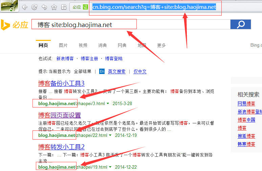This screenshot has width=262, height=171.
Task: Click related search 博客中国
Action: coord(246,120)
